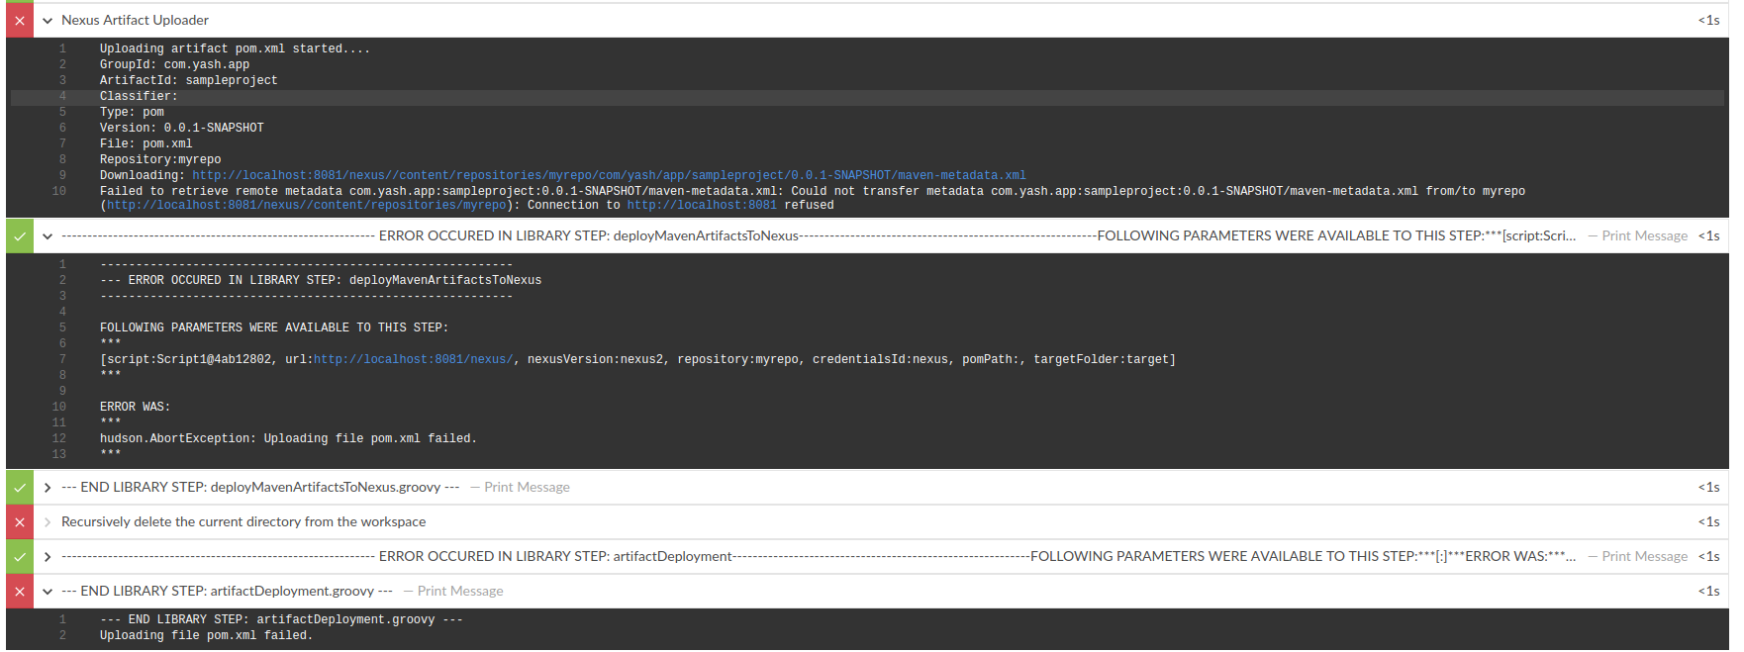The height and width of the screenshot is (652, 1744).
Task: Click log line 'Version: 0.0.1-SNAPSHOT'
Action: point(181,128)
